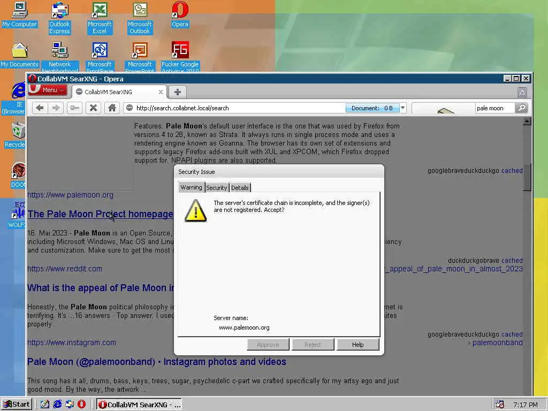Click the closed tabs trash icon
The height and width of the screenshot is (411, 548).
[522, 92]
